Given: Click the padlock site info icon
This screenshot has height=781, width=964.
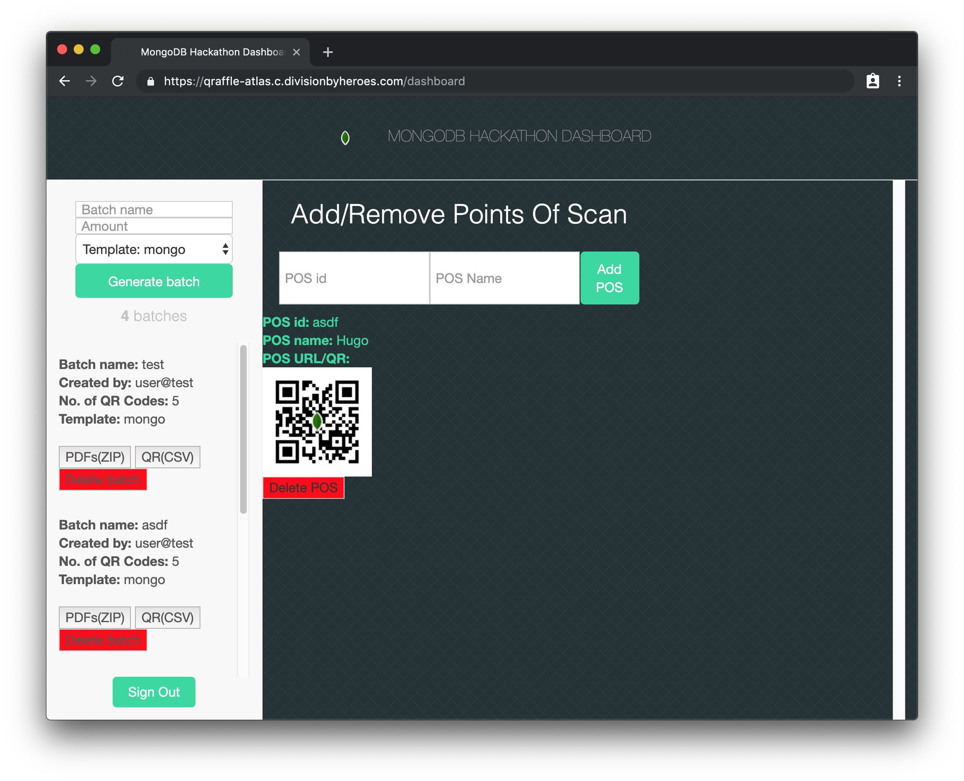Looking at the screenshot, I should click(151, 81).
